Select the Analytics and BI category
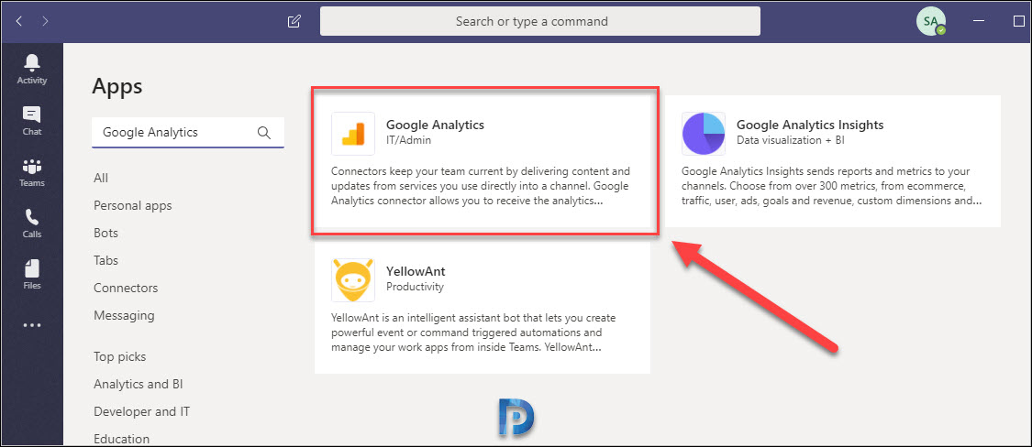The height and width of the screenshot is (447, 1032). tap(139, 384)
